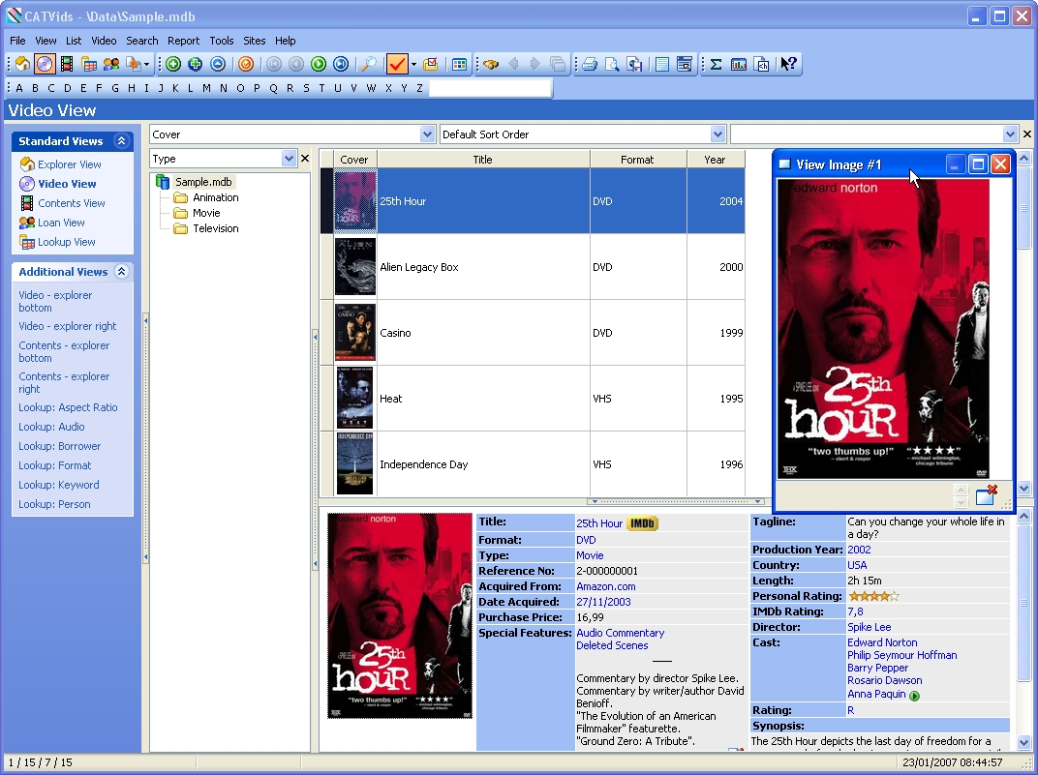Viewport: 1038px width, 775px height.
Task: Click the orange circular refresh icon
Action: point(246,64)
